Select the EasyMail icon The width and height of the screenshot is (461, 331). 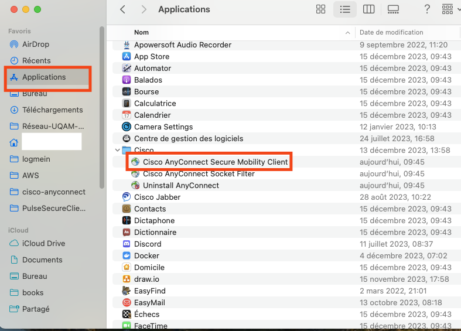127,302
